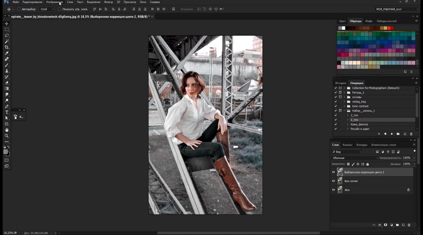Open the Файл menu
Viewport: 423px width, 235px height.
point(16,2)
